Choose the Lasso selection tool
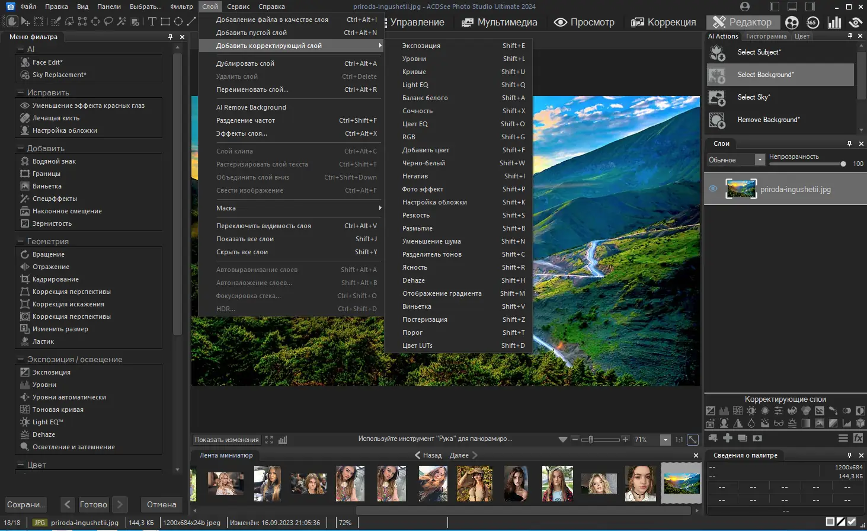 [108, 22]
